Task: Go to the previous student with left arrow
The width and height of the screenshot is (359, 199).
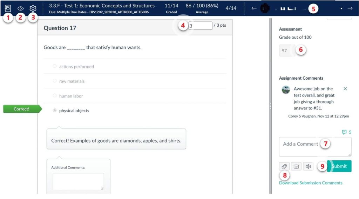Action: tap(254, 8)
